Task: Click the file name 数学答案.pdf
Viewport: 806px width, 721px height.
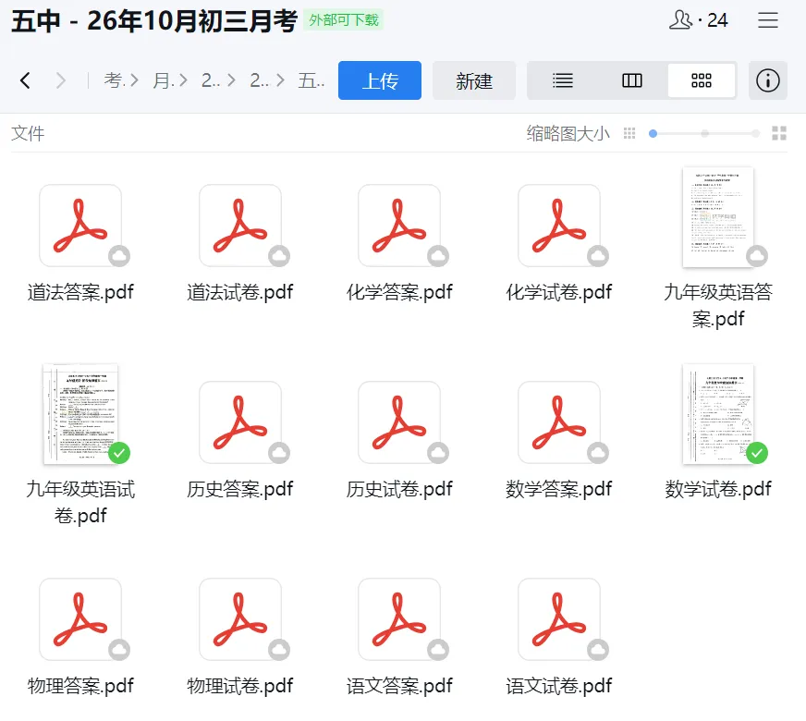Action: 559,489
